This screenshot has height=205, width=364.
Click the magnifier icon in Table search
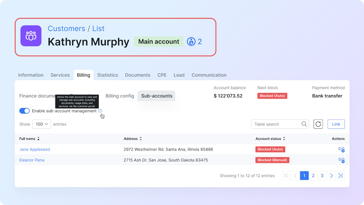click(x=304, y=124)
